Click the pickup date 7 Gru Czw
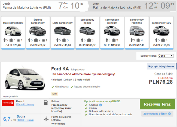This screenshot has width=177, height=127. coord(63,5)
